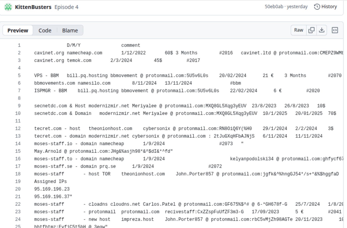Viewport: 347px width, 228px height.
Task: Open the KittenBusters author profile link
Action: pos(33,7)
